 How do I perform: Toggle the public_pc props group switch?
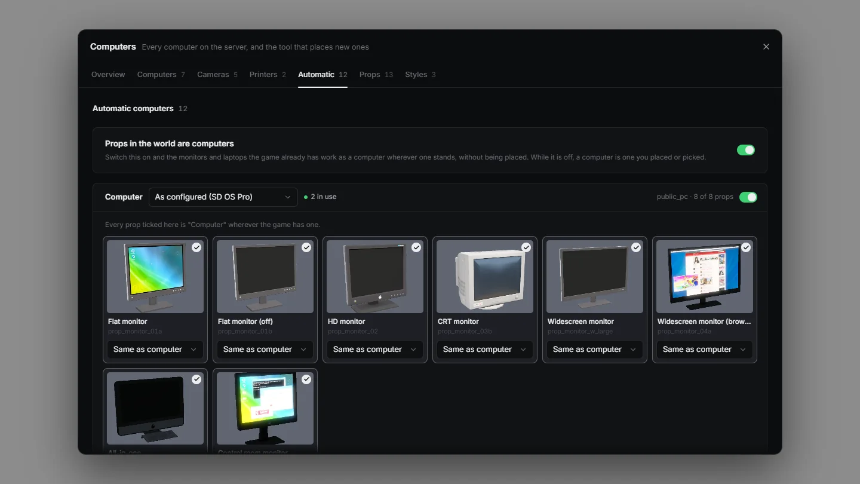coord(748,197)
